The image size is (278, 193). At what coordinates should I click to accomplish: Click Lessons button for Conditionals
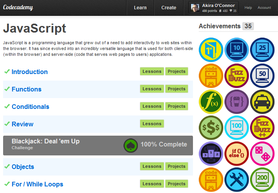click(152, 106)
